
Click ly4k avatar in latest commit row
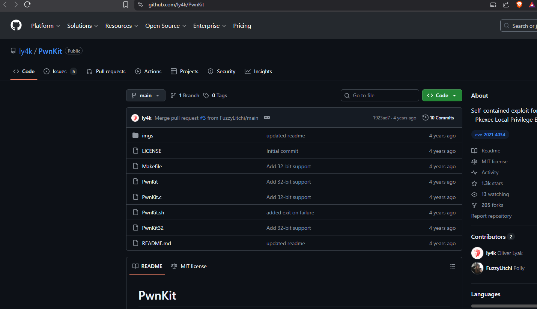point(135,118)
